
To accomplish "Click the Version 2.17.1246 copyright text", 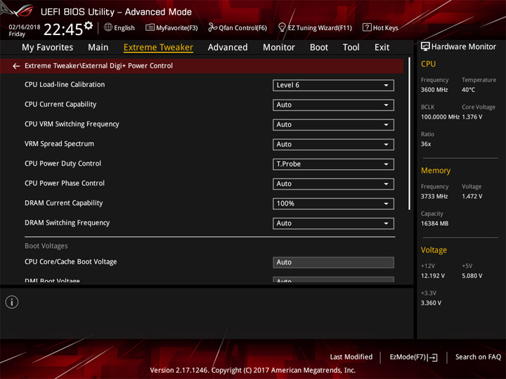I will pos(253,371).
